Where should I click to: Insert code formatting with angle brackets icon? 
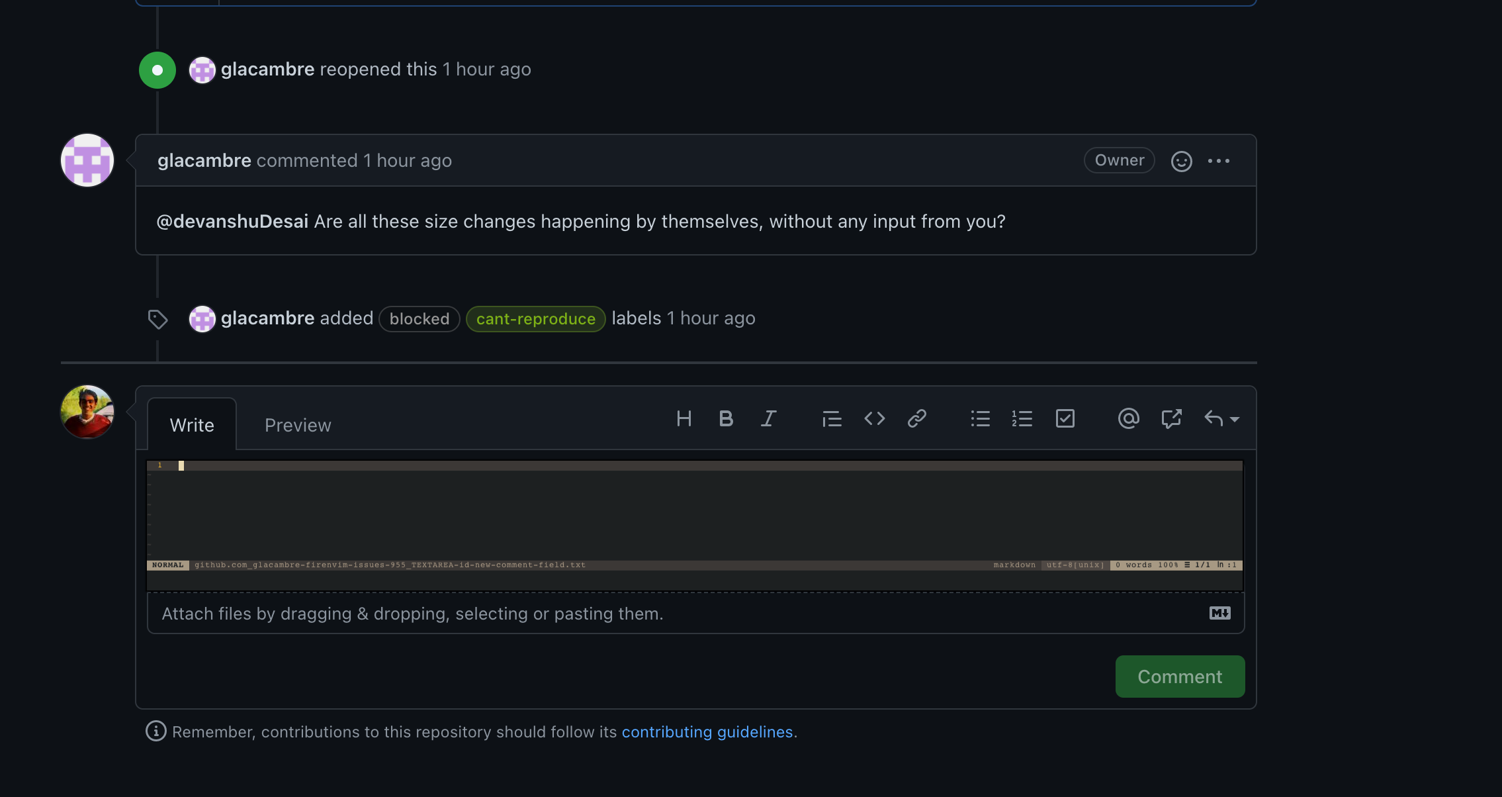tap(874, 418)
